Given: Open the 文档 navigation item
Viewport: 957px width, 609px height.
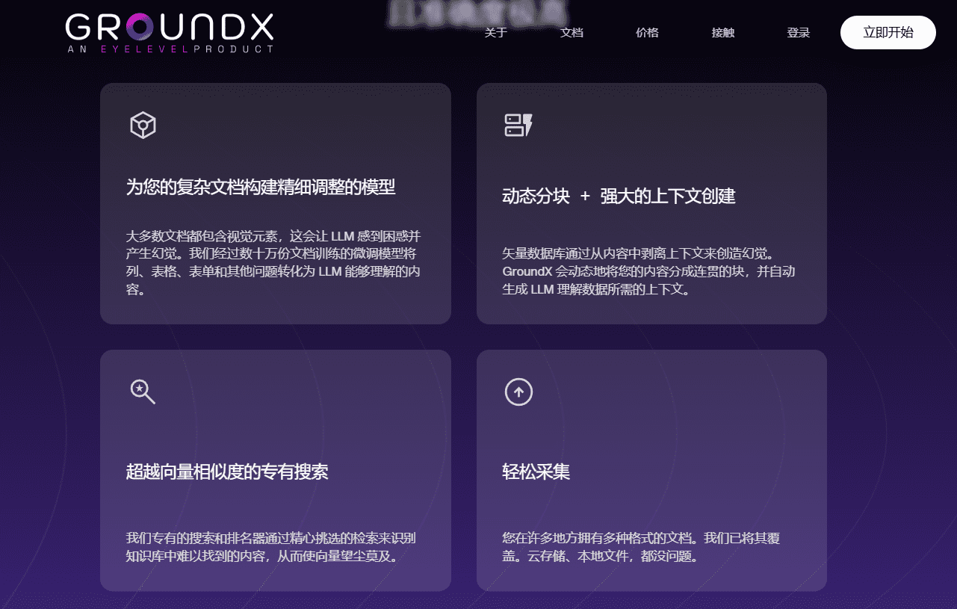Looking at the screenshot, I should (572, 33).
